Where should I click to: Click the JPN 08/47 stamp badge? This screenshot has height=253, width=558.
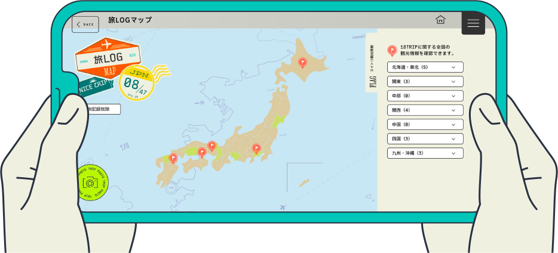point(137,83)
